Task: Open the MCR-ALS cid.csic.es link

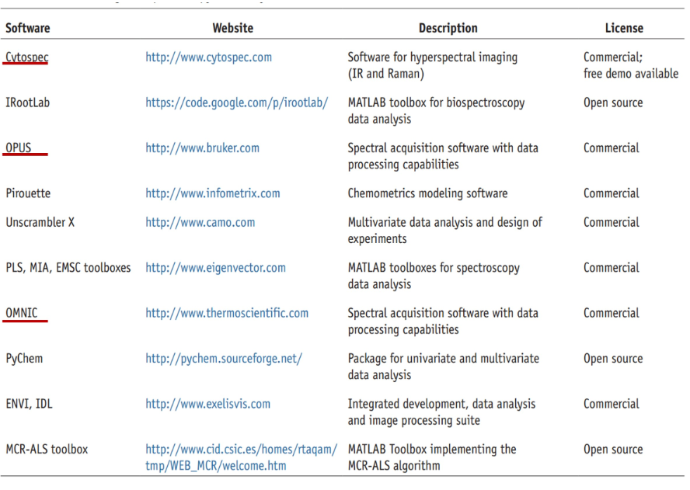Action: coord(241,450)
